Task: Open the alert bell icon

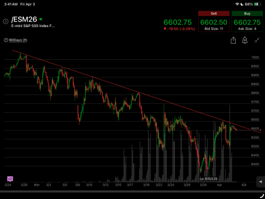Action: pyautogui.click(x=245, y=40)
